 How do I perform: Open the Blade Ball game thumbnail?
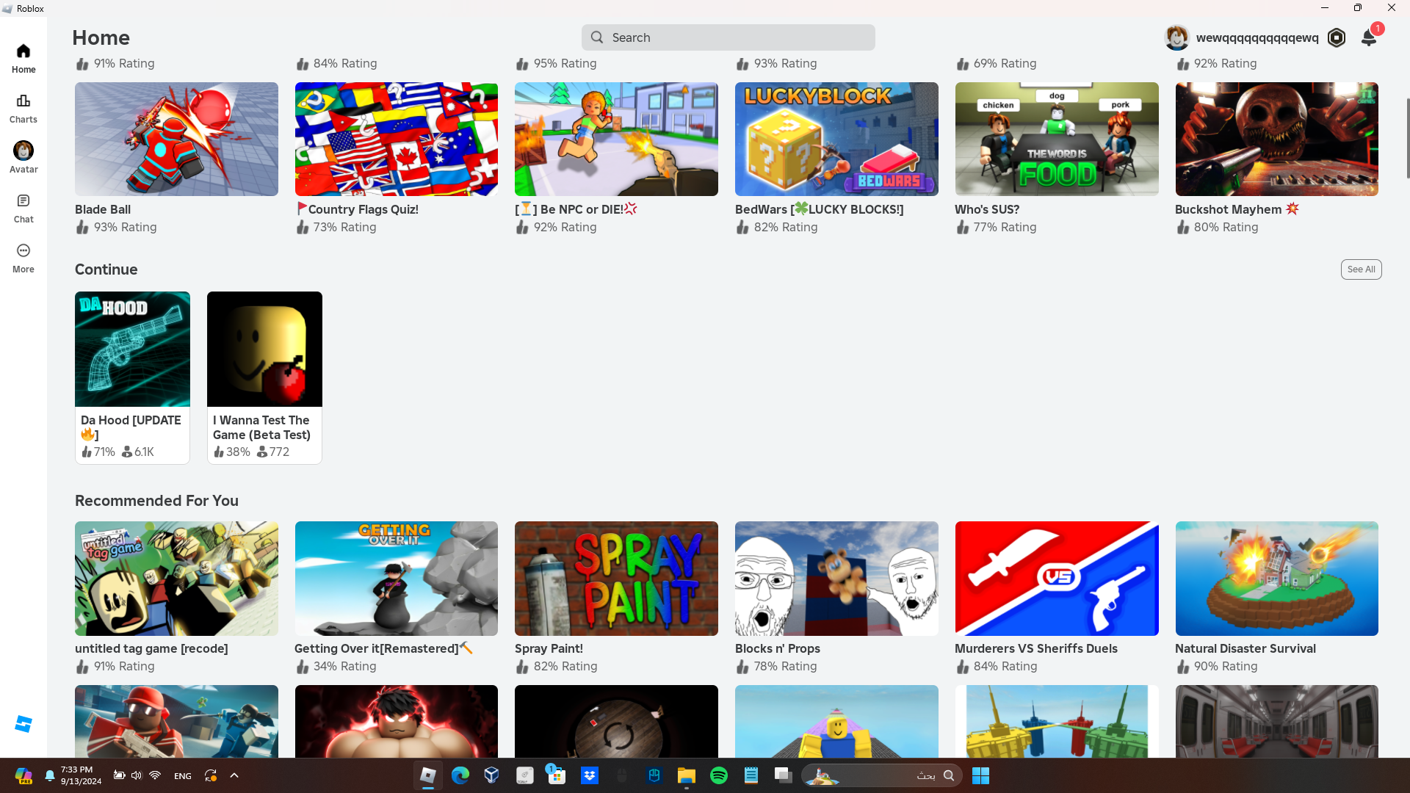(176, 139)
